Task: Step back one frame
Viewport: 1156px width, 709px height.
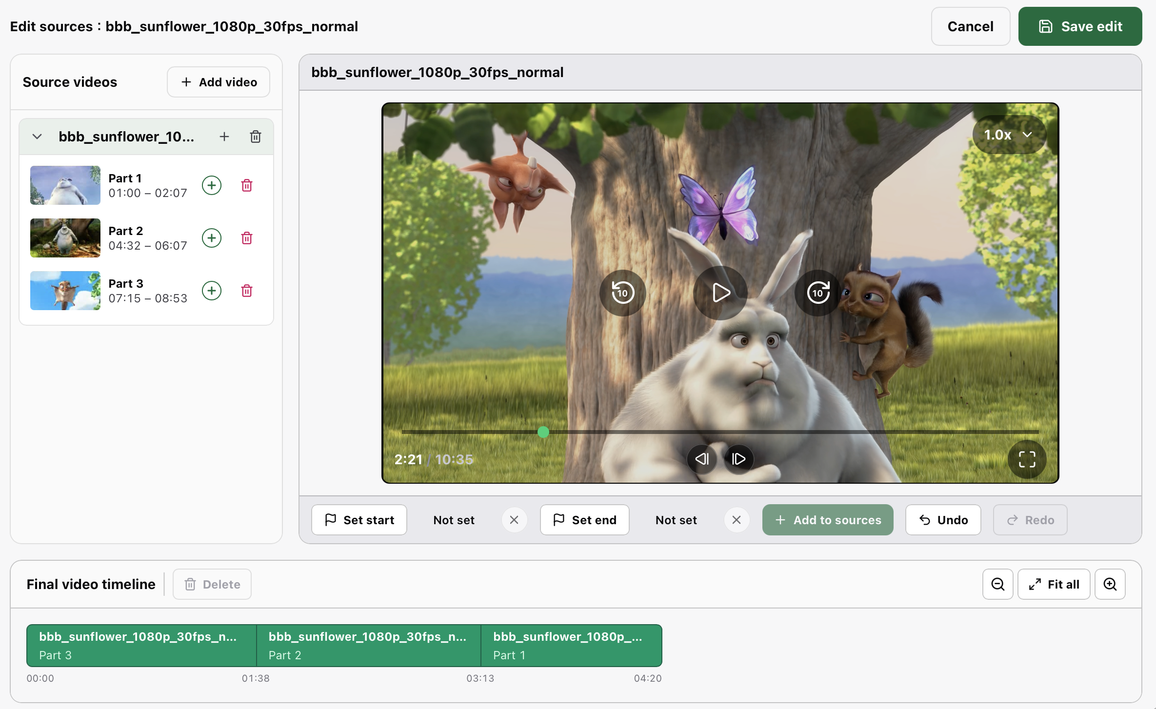Action: pyautogui.click(x=701, y=459)
